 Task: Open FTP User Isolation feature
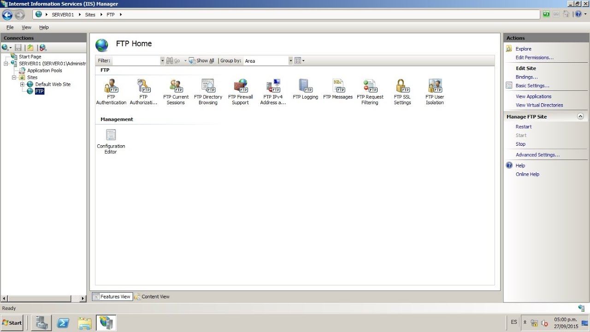pyautogui.click(x=435, y=92)
